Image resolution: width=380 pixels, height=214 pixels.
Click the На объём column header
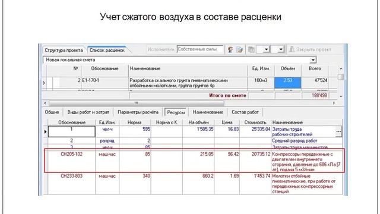pos(198,122)
